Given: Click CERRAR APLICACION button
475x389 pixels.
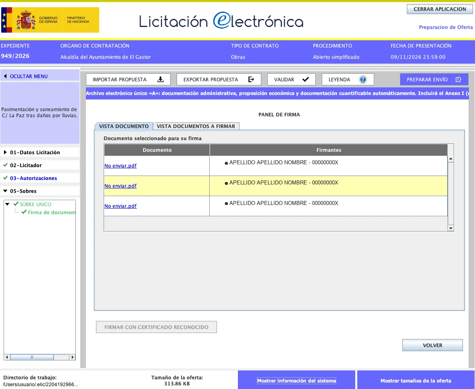Looking at the screenshot, I should [440, 9].
